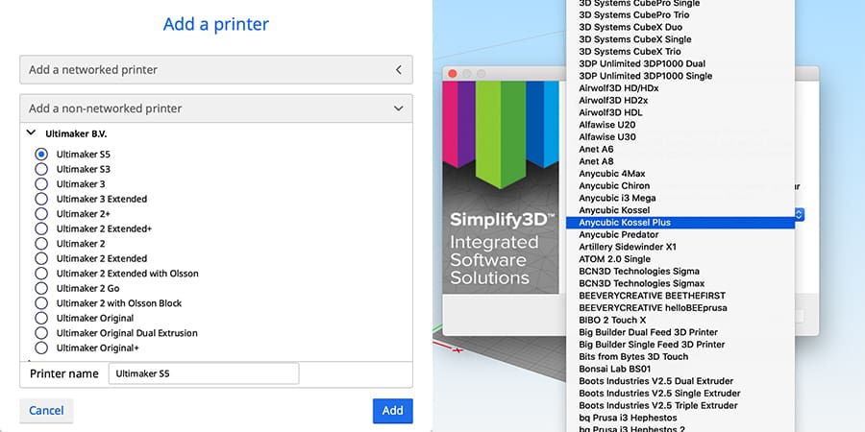Select Airwolf3D HD/HDx entry

(680, 88)
